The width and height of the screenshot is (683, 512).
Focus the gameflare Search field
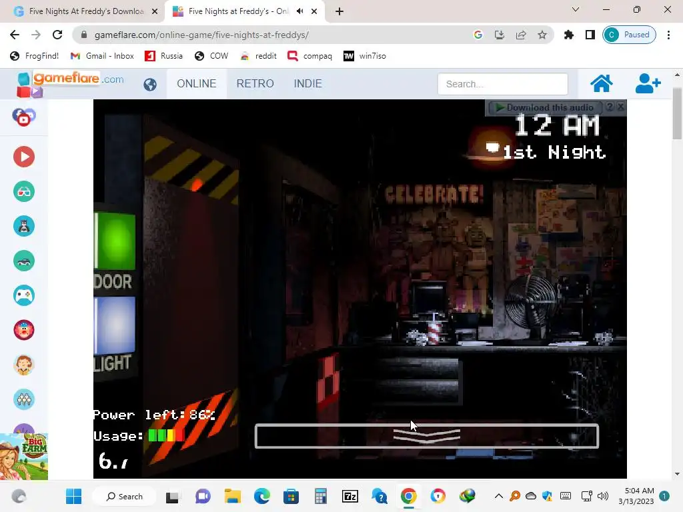pos(503,84)
